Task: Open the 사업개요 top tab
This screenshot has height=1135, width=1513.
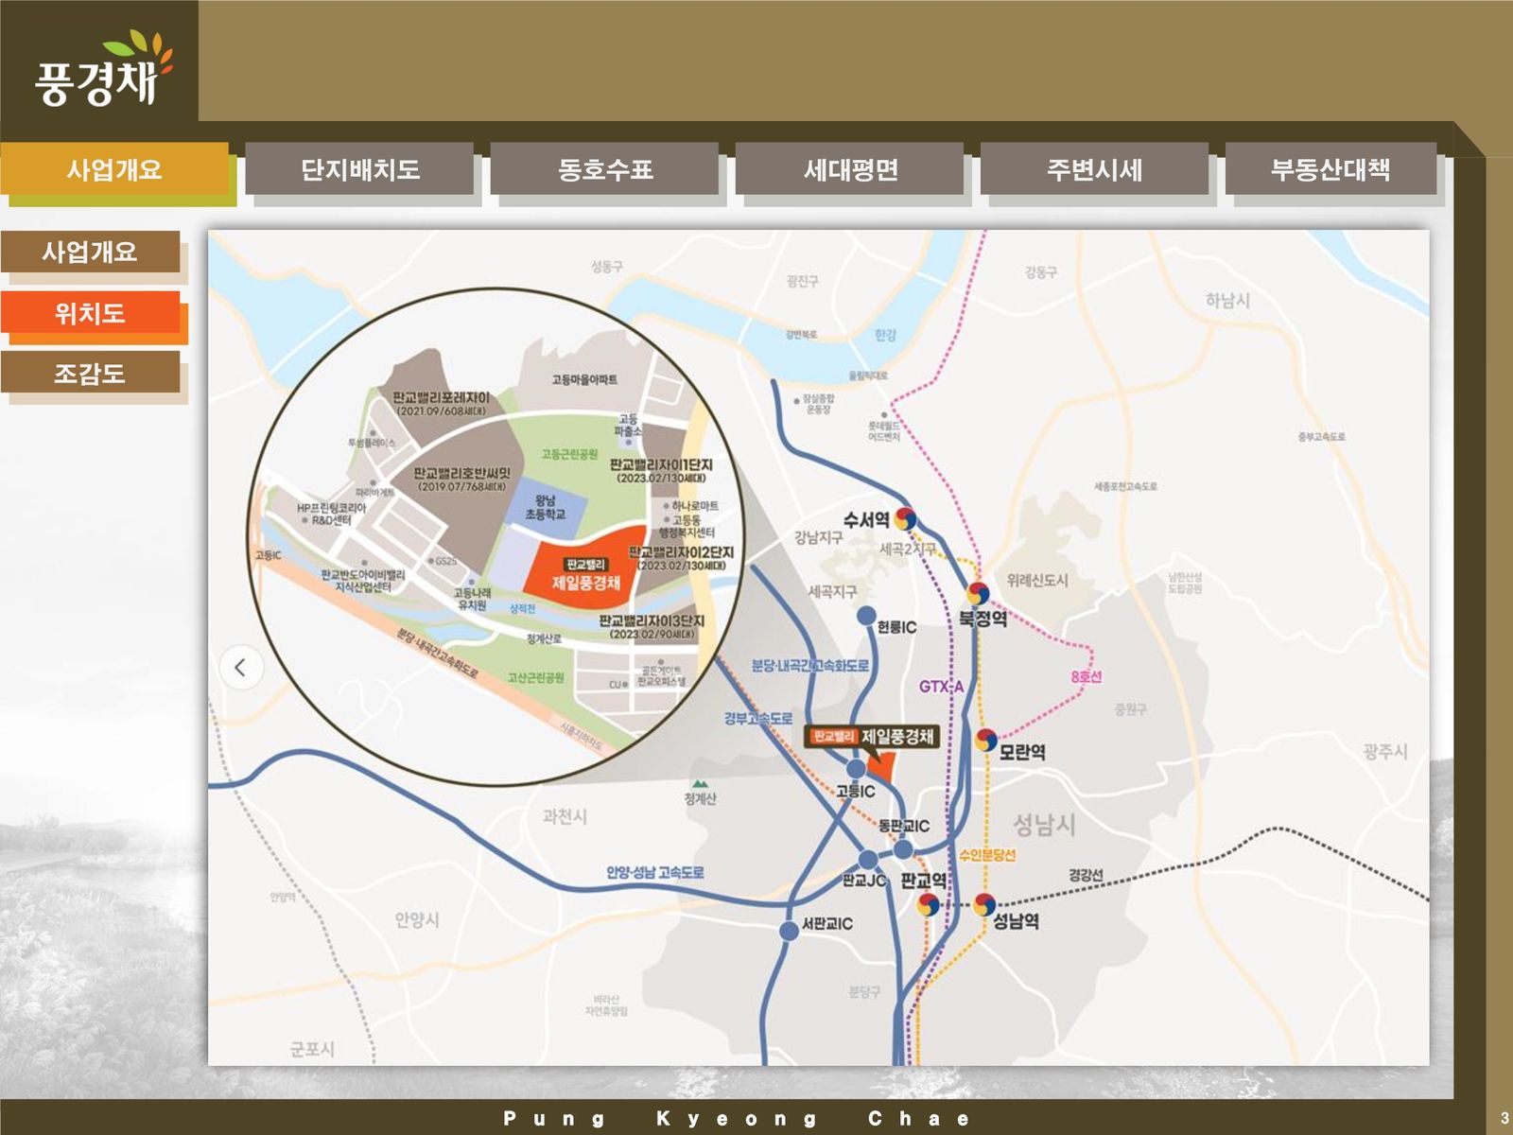Action: [x=114, y=169]
